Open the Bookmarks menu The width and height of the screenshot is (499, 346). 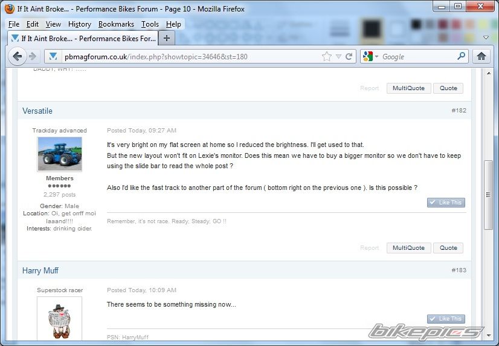coord(117,24)
